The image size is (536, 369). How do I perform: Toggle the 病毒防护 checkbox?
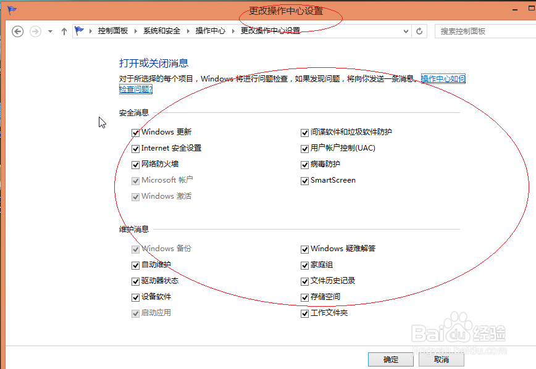tap(304, 165)
